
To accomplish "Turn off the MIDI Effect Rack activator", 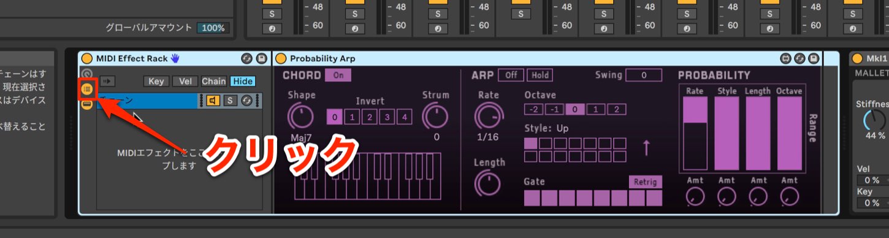I will pyautogui.click(x=87, y=59).
